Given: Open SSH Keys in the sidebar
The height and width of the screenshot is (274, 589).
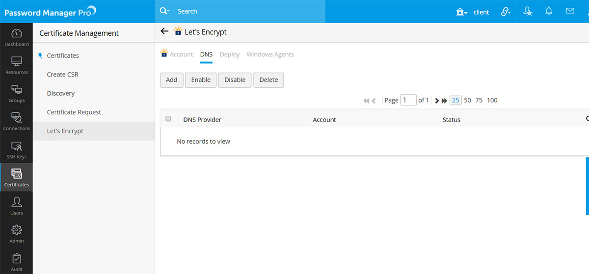Looking at the screenshot, I should pyautogui.click(x=16, y=150).
